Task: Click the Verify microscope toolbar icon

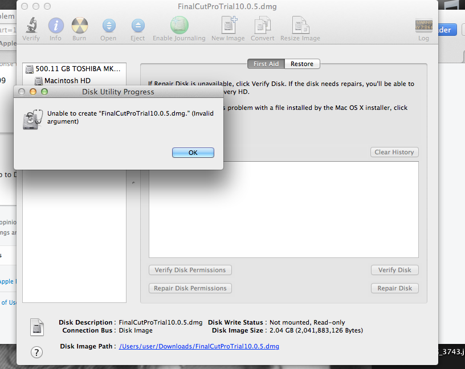Action: 31,25
